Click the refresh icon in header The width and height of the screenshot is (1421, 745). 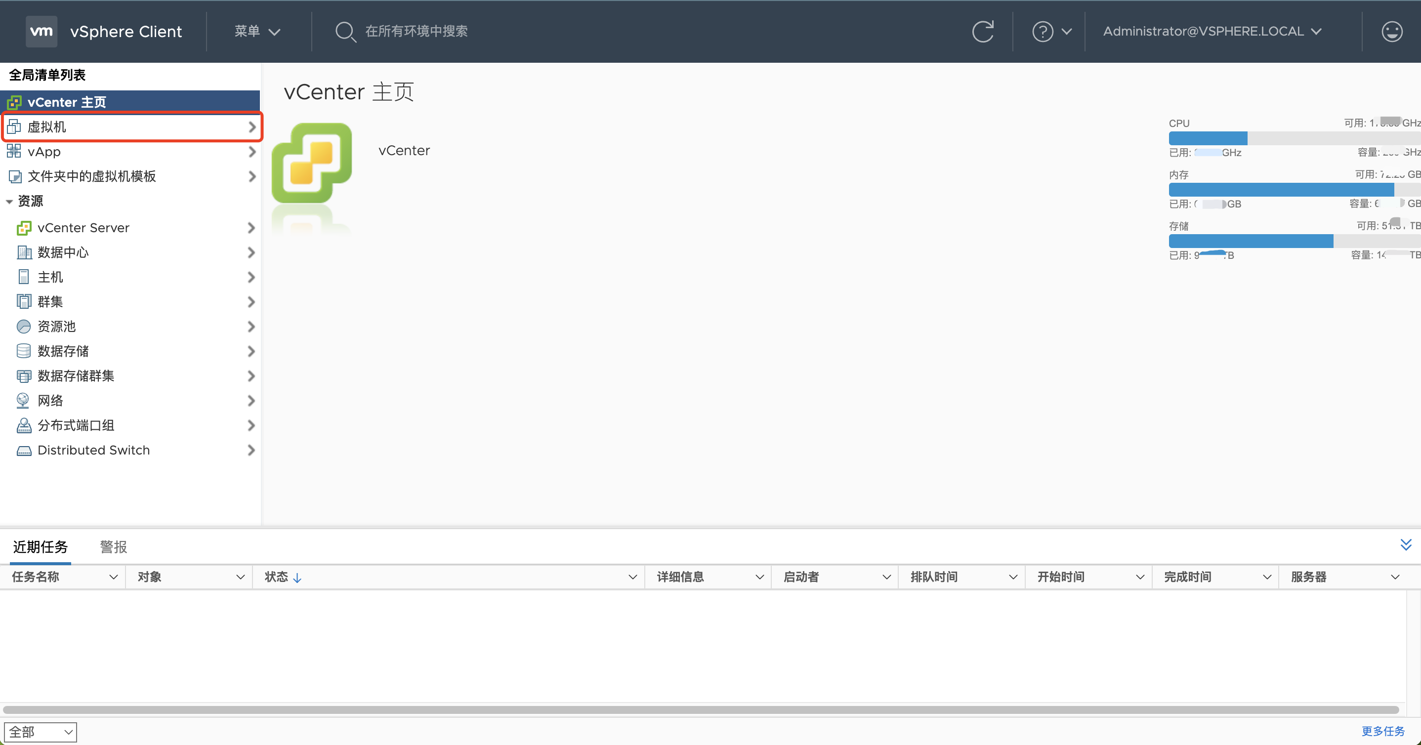(982, 32)
